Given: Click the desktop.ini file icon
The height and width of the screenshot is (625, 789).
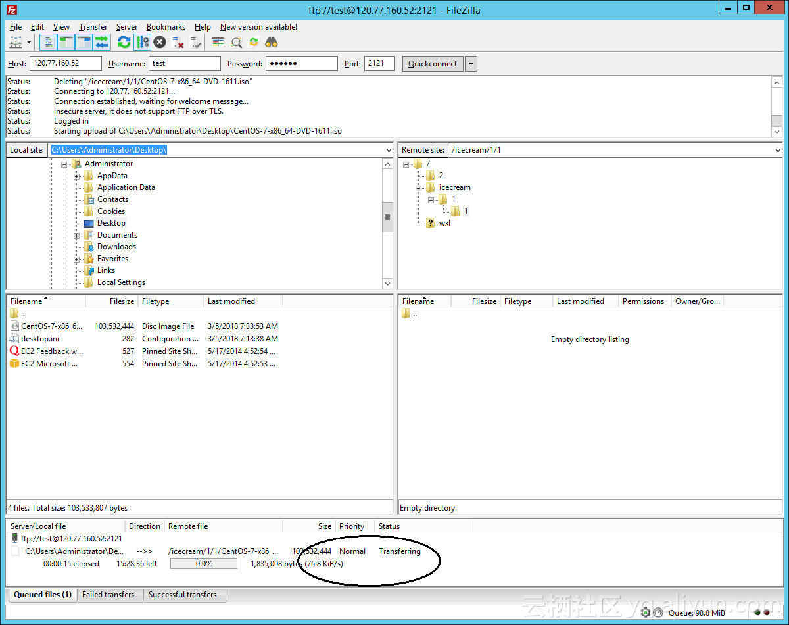Looking at the screenshot, I should [14, 339].
